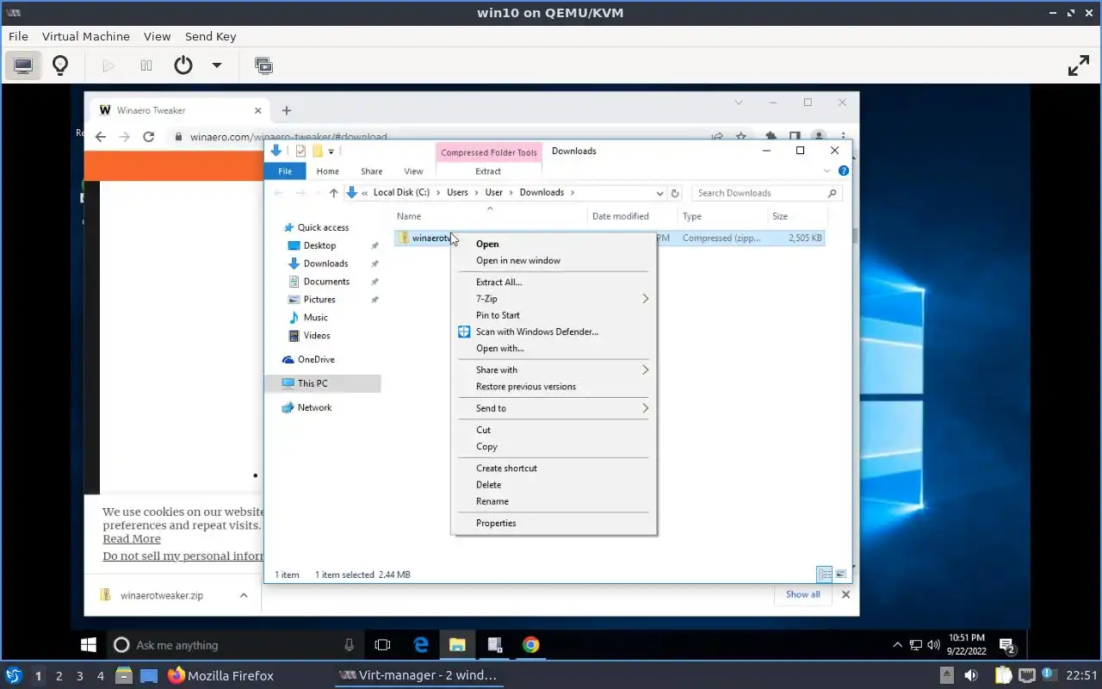Select OneDrive in navigation pane

(x=316, y=360)
